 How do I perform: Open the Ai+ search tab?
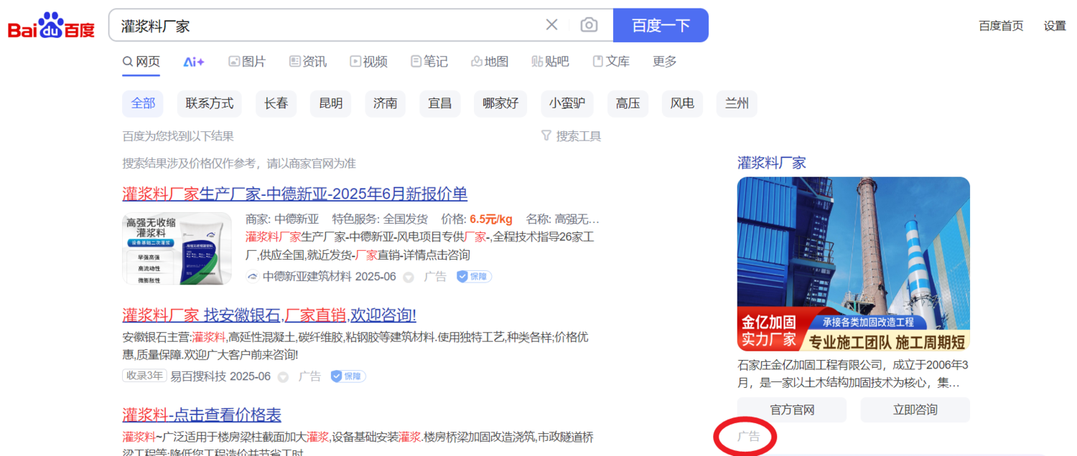click(194, 62)
